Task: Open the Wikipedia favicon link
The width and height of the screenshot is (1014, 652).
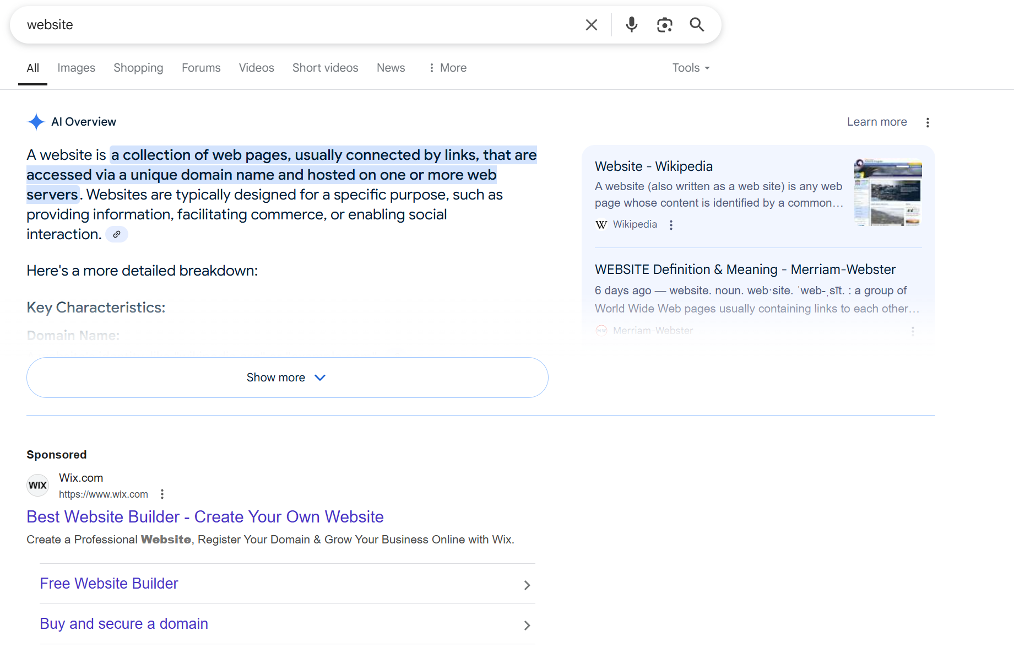Action: point(601,224)
